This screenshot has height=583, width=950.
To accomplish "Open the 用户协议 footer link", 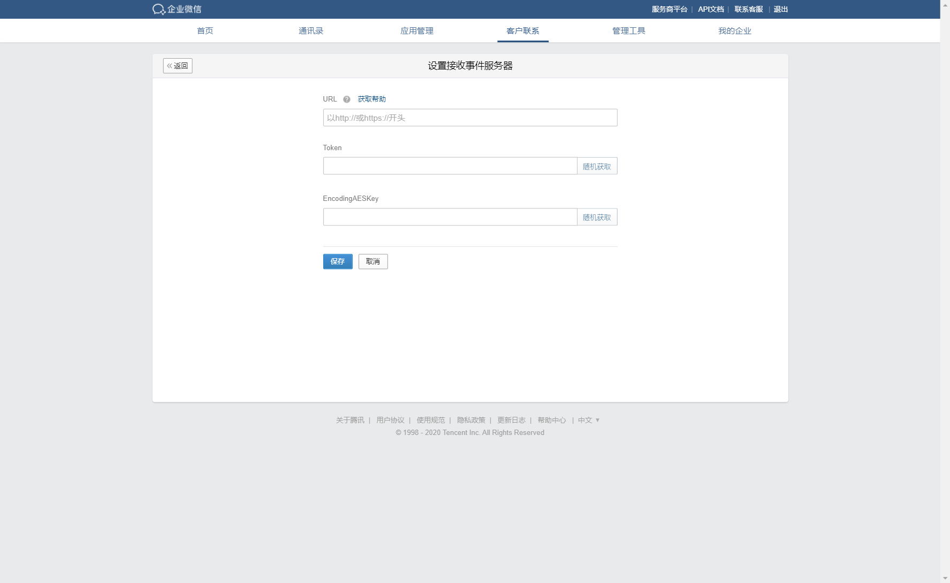I will [x=390, y=420].
